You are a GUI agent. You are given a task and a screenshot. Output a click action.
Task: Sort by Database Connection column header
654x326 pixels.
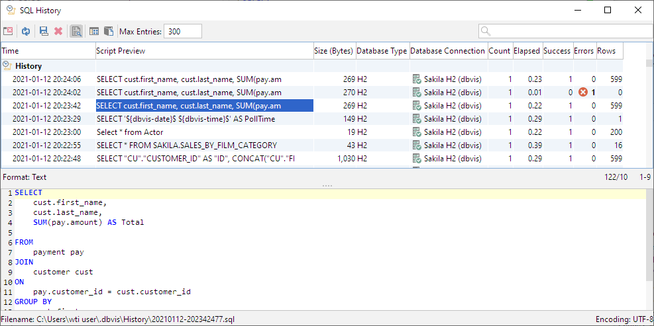click(x=447, y=51)
